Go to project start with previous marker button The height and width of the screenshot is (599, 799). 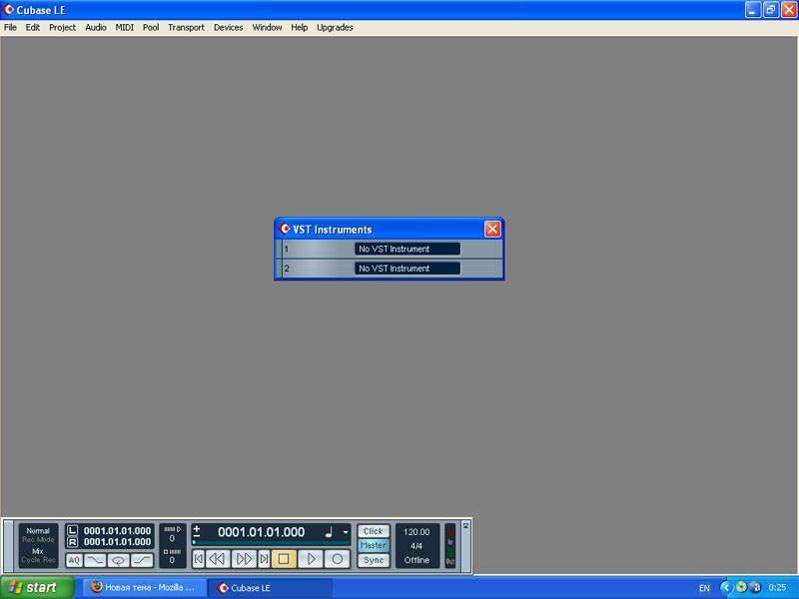point(199,559)
